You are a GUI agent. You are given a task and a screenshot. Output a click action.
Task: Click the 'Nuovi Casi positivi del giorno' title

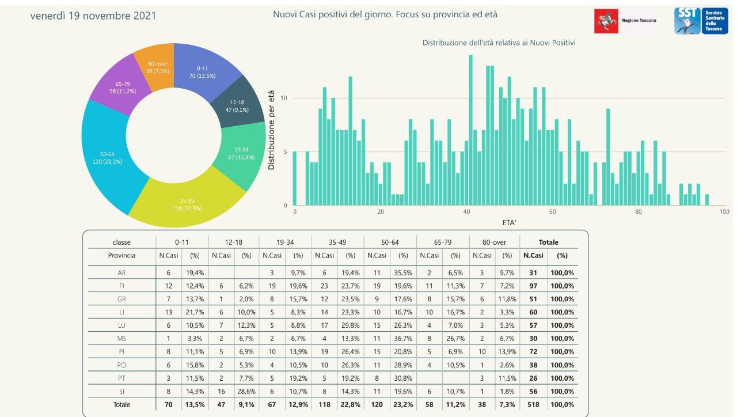tap(385, 14)
